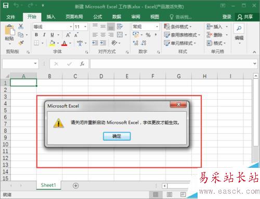260x199 pixels.
Task: Click the text Orientation icon
Action: (x=114, y=43)
